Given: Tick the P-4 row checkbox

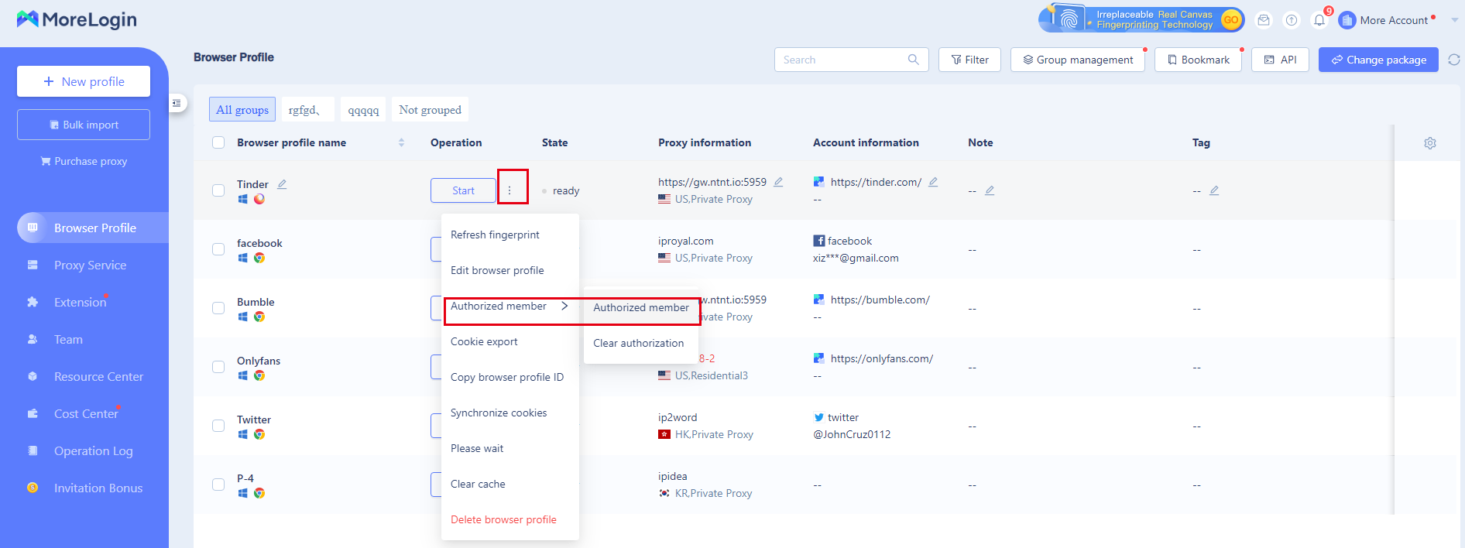Looking at the screenshot, I should [218, 485].
